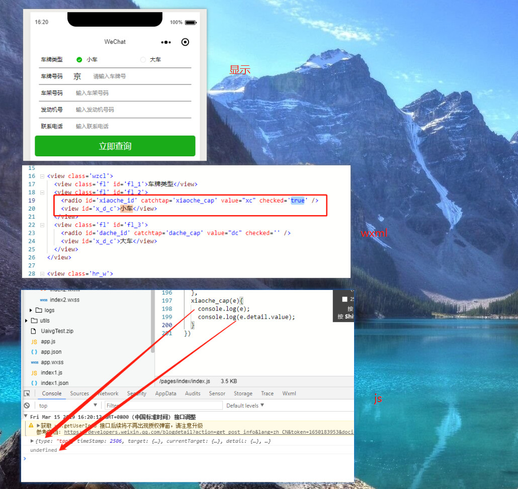Clear the console with the ban icon
This screenshot has height=489, width=518.
tap(27, 406)
